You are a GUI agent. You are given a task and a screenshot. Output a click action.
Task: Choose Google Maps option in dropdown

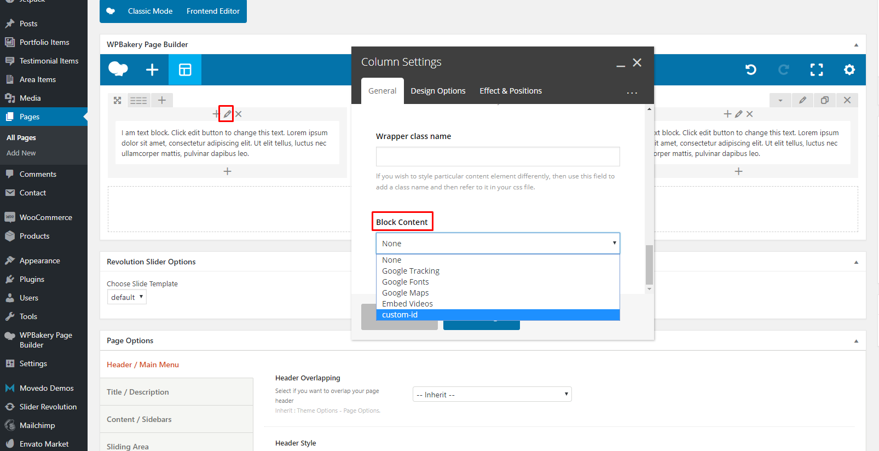tap(405, 293)
